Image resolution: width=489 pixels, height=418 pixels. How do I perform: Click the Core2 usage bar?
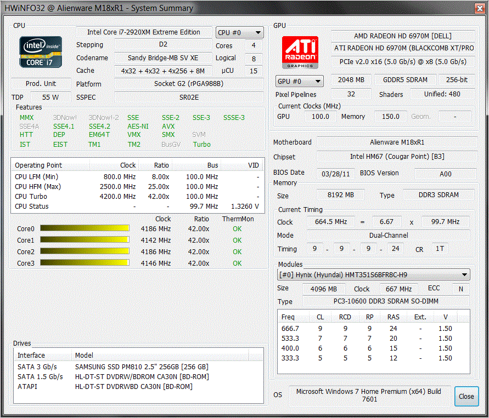[85, 251]
